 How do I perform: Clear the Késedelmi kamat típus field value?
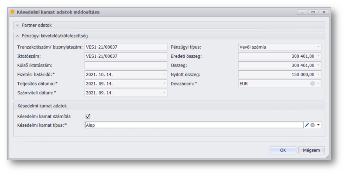pyautogui.click(x=312, y=125)
